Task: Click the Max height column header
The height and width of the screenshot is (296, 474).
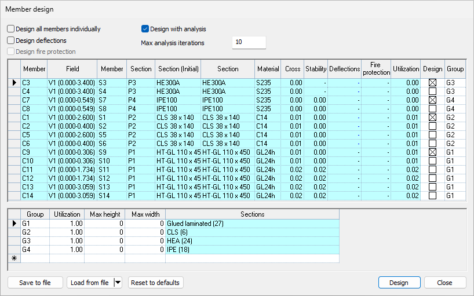Action: pyautogui.click(x=105, y=214)
